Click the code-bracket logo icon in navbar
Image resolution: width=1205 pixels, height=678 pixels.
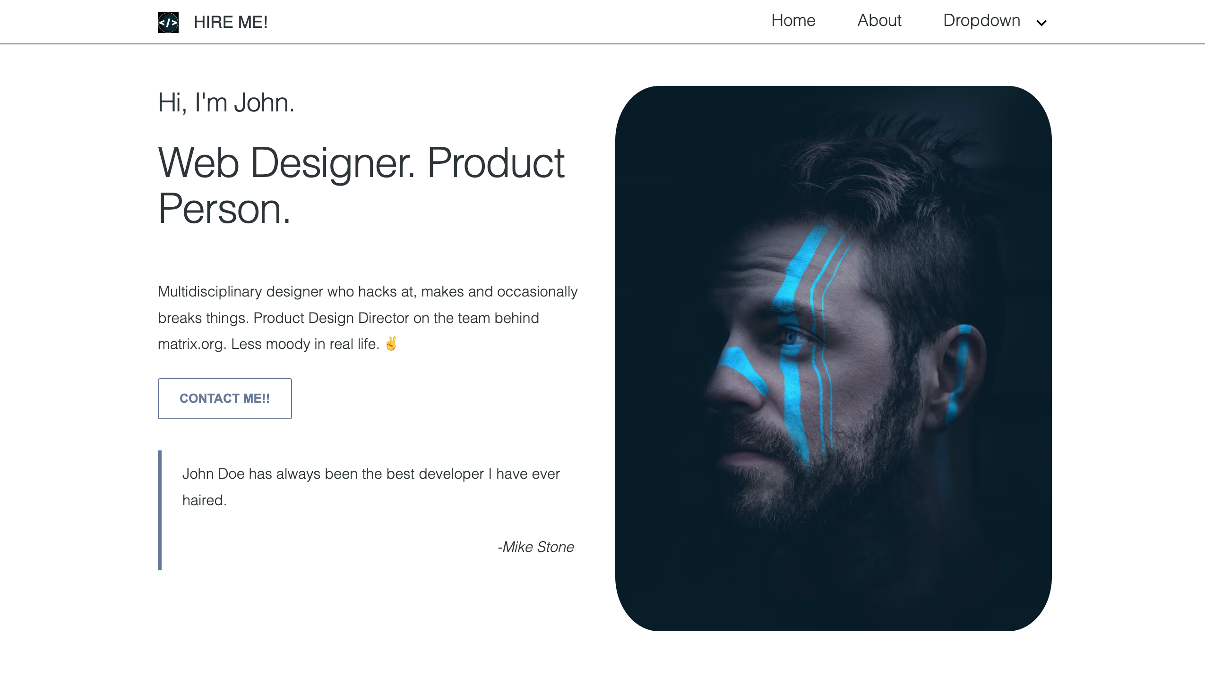pyautogui.click(x=168, y=22)
